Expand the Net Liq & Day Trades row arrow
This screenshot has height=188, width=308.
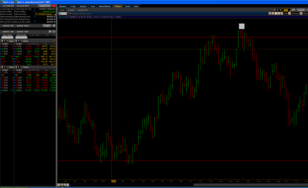[x=35, y=22]
